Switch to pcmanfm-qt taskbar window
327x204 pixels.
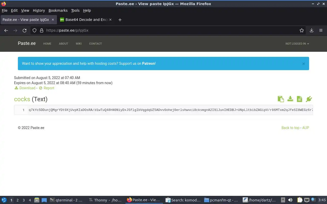(x=221, y=200)
